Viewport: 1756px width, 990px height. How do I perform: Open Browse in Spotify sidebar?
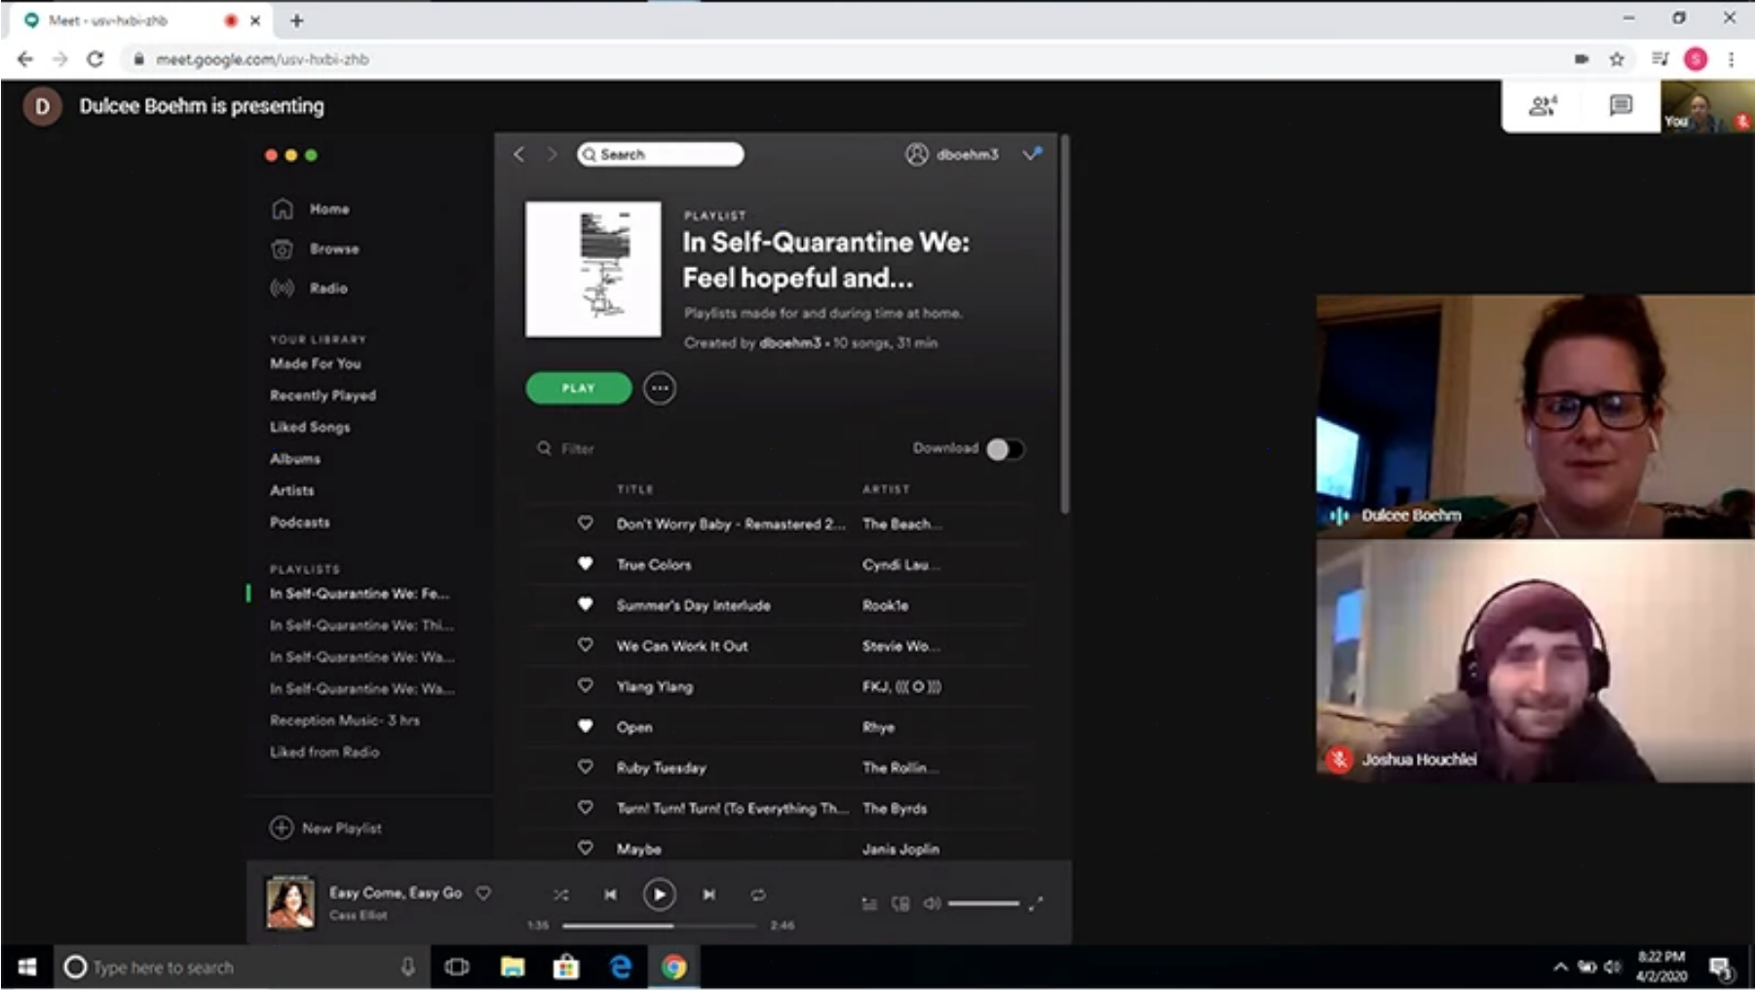pyautogui.click(x=315, y=248)
